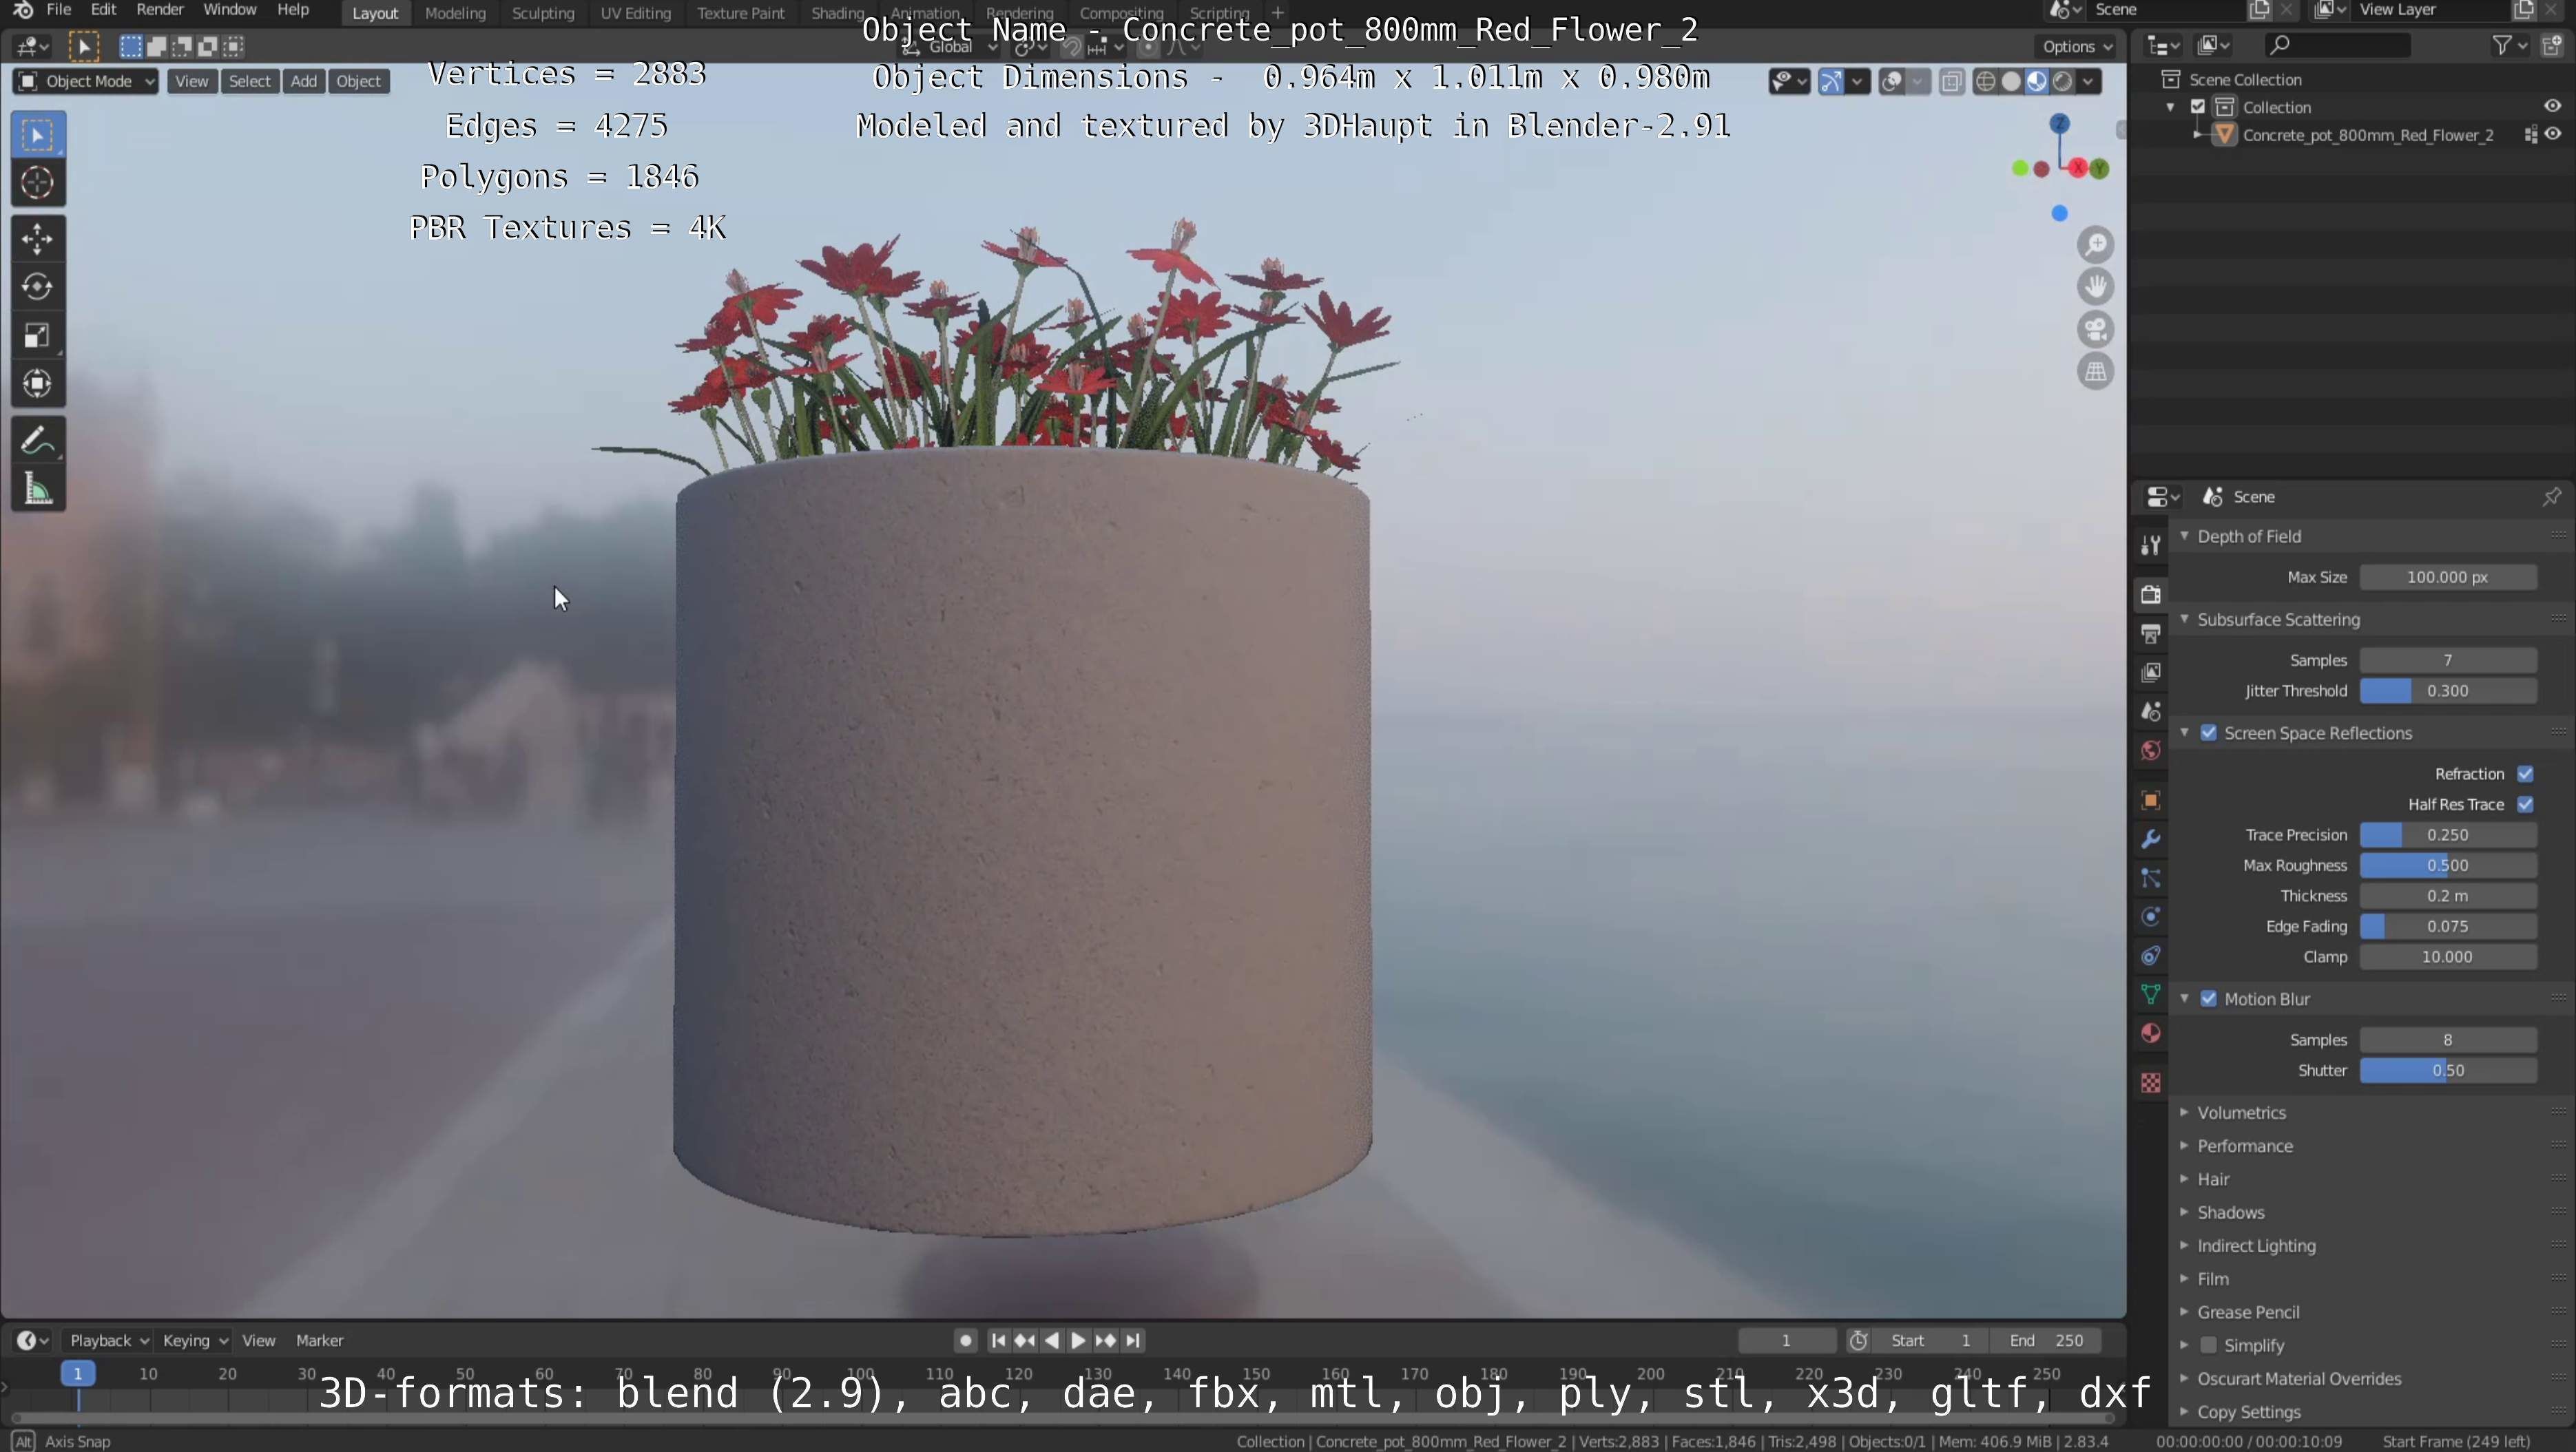Viewport: 2576px width, 1452px height.
Task: Switch to wireframe viewport shading
Action: click(1986, 82)
